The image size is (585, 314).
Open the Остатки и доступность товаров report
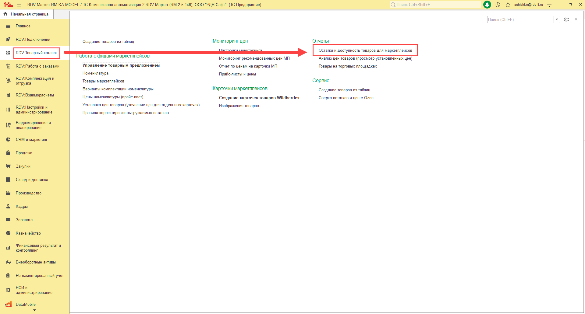coord(365,51)
